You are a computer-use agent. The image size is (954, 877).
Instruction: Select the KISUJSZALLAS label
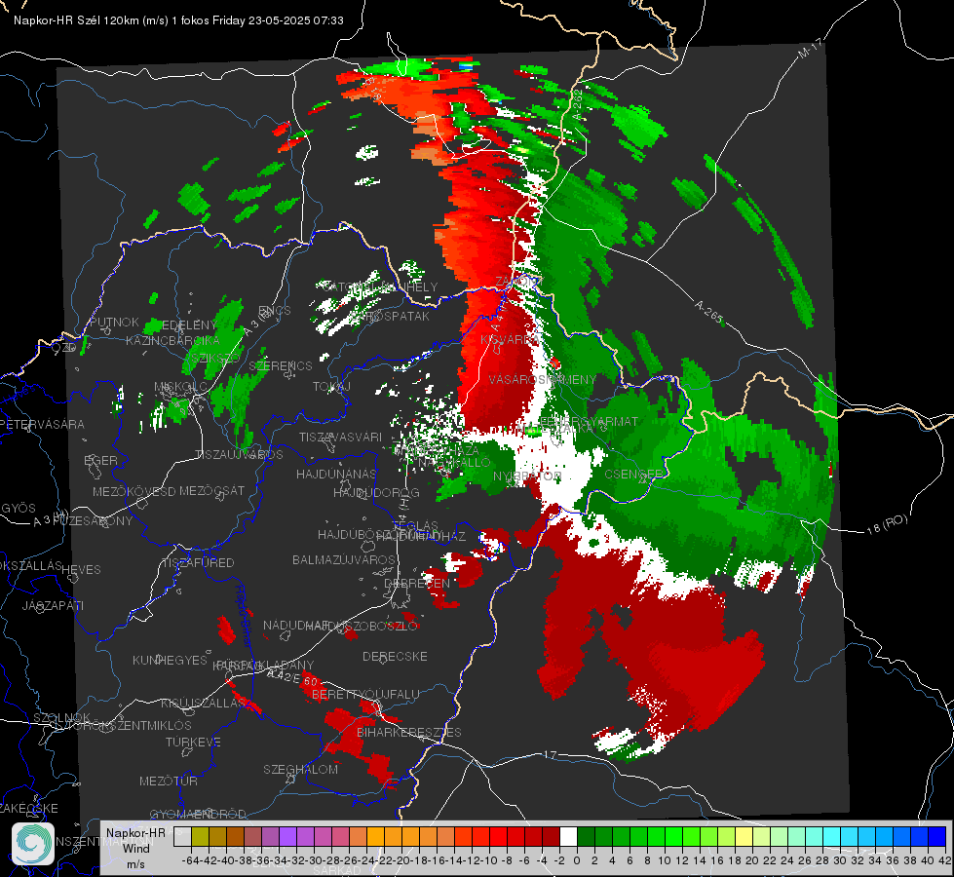(203, 703)
